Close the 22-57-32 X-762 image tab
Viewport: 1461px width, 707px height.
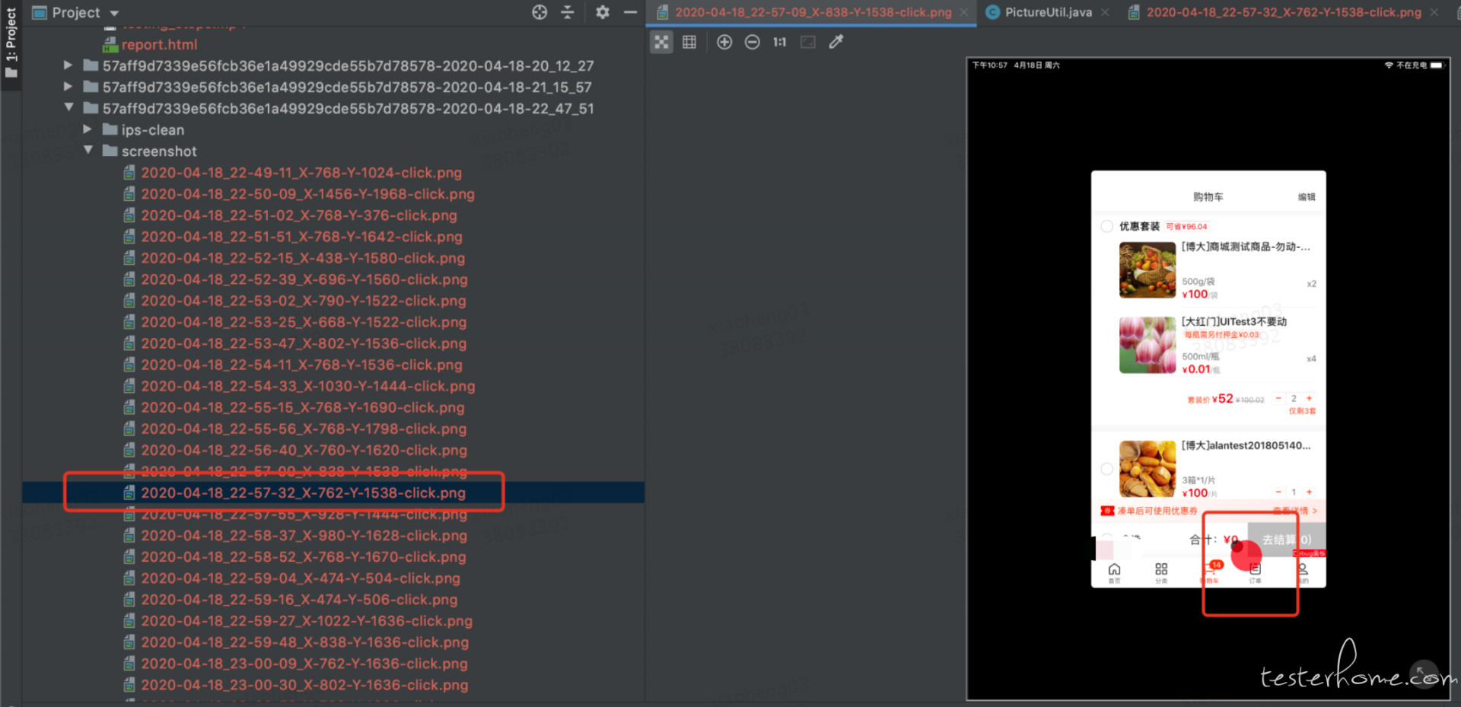[x=1434, y=12]
